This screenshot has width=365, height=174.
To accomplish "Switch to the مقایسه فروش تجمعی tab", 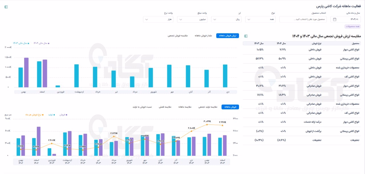I will pyautogui.click(x=178, y=36).
